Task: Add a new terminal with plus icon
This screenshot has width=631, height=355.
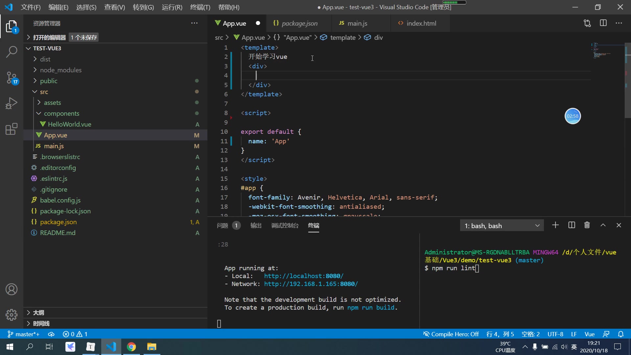Action: click(555, 225)
